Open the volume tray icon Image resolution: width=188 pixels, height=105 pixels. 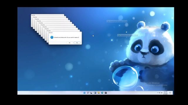[x=162, y=93]
